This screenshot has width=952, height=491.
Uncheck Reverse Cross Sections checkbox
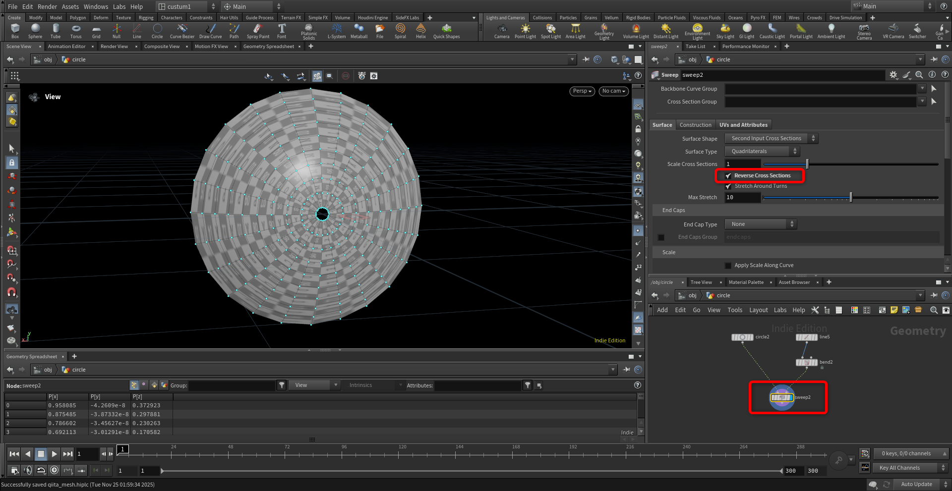click(x=728, y=176)
